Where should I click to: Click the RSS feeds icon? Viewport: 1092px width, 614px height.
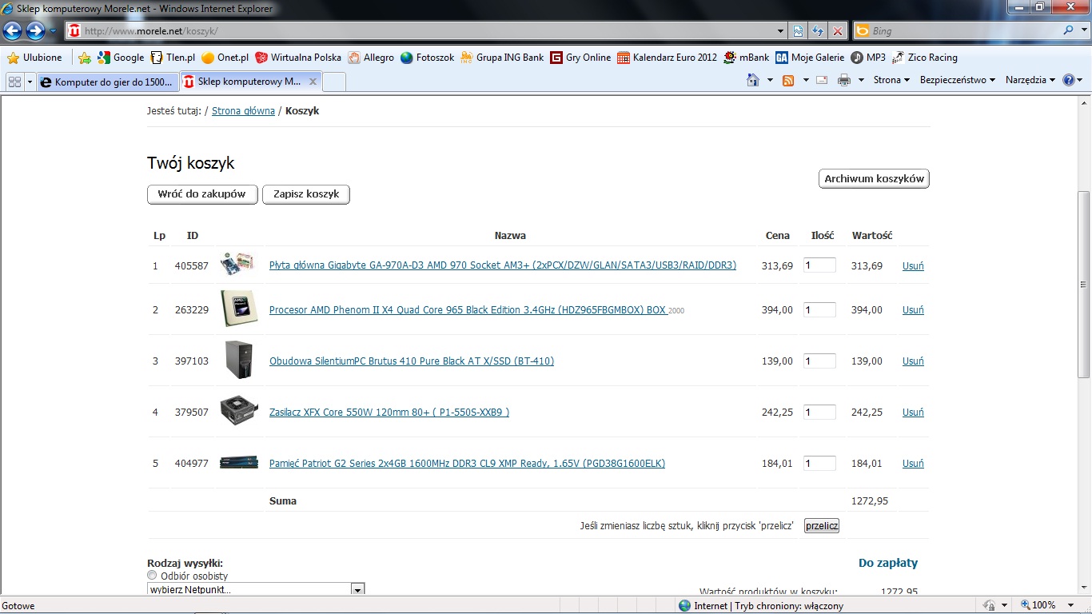click(x=788, y=80)
